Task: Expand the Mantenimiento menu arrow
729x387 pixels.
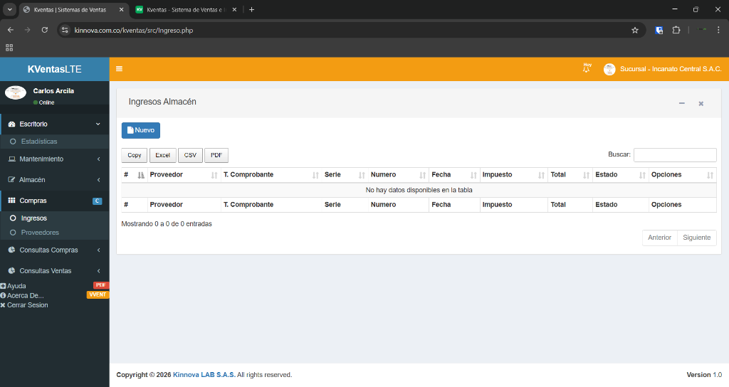Action: pyautogui.click(x=98, y=159)
